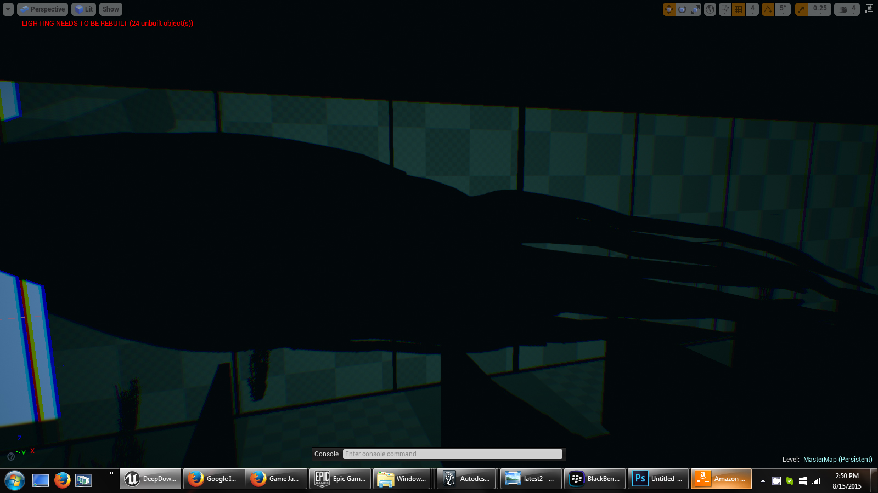This screenshot has height=493, width=878.
Task: Open surface snapping options
Action: click(725, 9)
